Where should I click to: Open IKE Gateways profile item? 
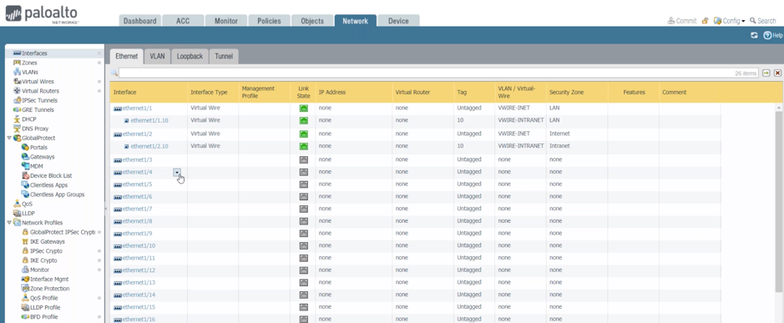point(47,241)
